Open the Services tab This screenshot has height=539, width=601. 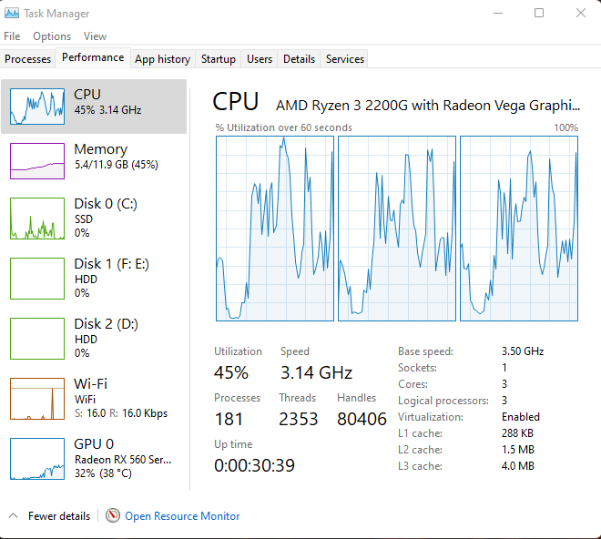(344, 59)
